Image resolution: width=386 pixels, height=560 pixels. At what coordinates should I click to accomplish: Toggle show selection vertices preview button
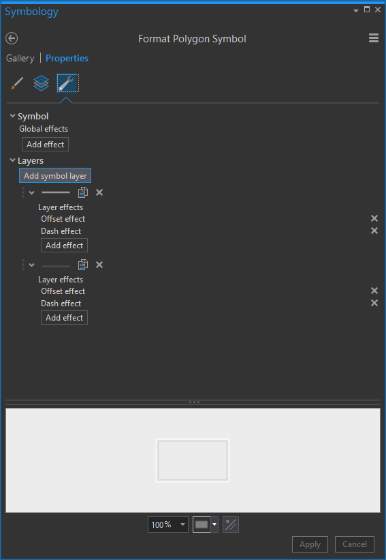tap(231, 525)
